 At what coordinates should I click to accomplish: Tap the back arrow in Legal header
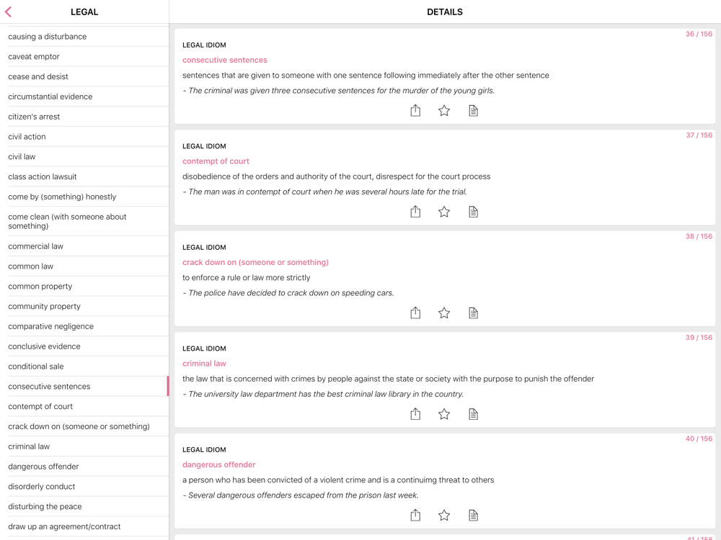[9, 12]
